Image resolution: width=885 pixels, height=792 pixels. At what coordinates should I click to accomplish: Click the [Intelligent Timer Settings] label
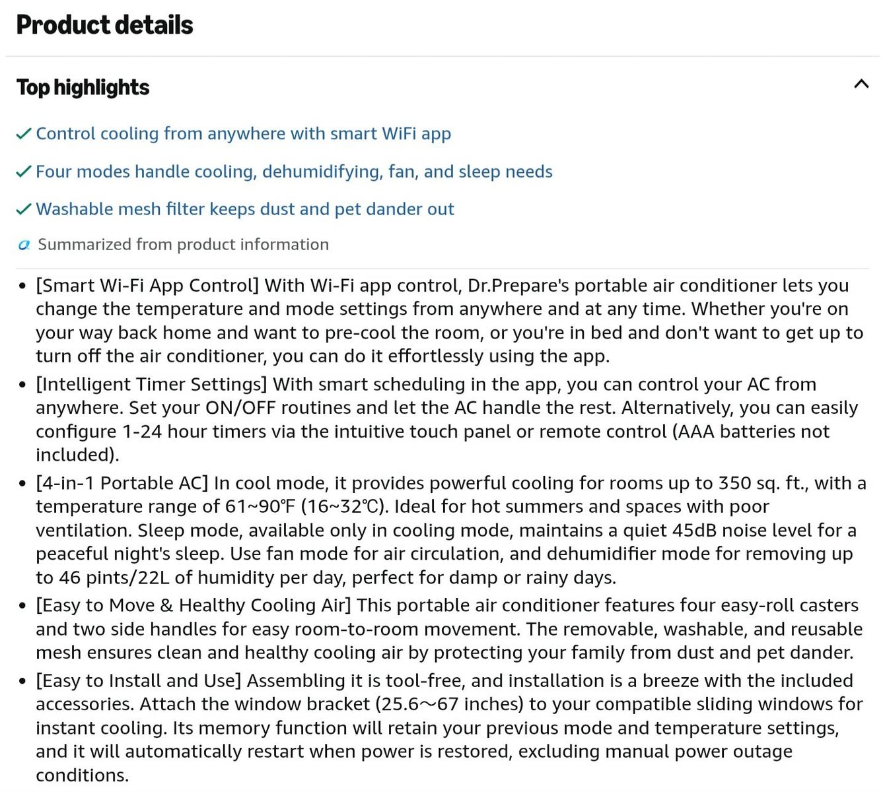pyautogui.click(x=151, y=385)
